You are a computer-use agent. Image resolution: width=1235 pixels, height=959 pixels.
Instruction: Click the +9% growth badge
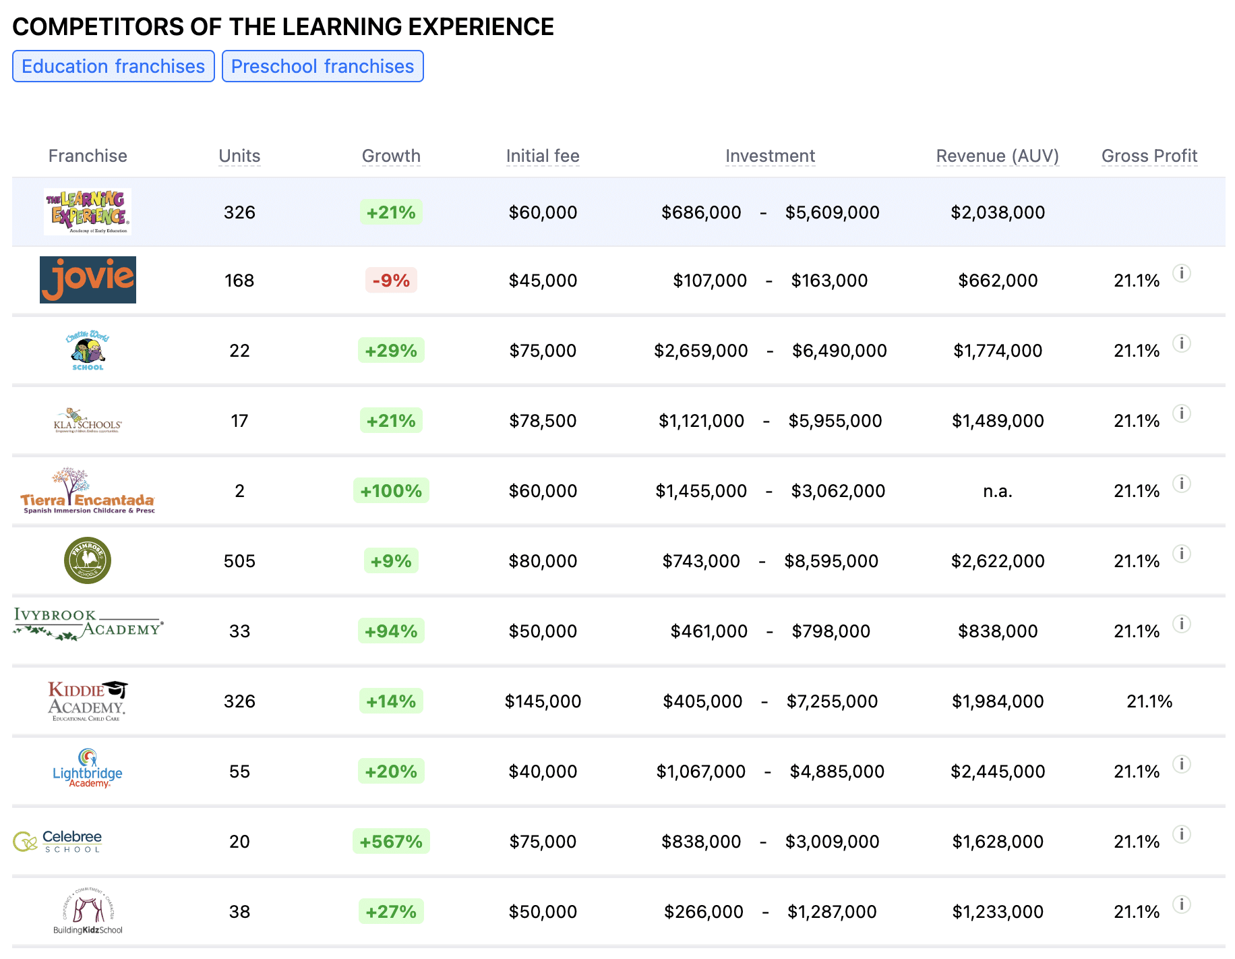click(x=391, y=560)
